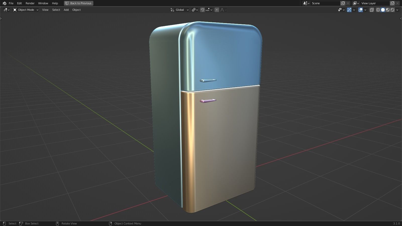Open the view layer browse icon
The image size is (402, 226).
click(356, 3)
